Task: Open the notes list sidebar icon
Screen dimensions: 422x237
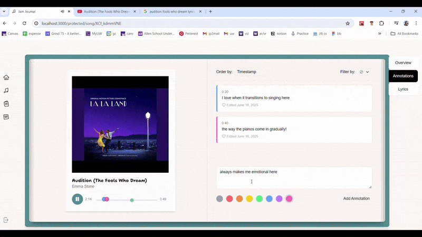Action: (6, 117)
